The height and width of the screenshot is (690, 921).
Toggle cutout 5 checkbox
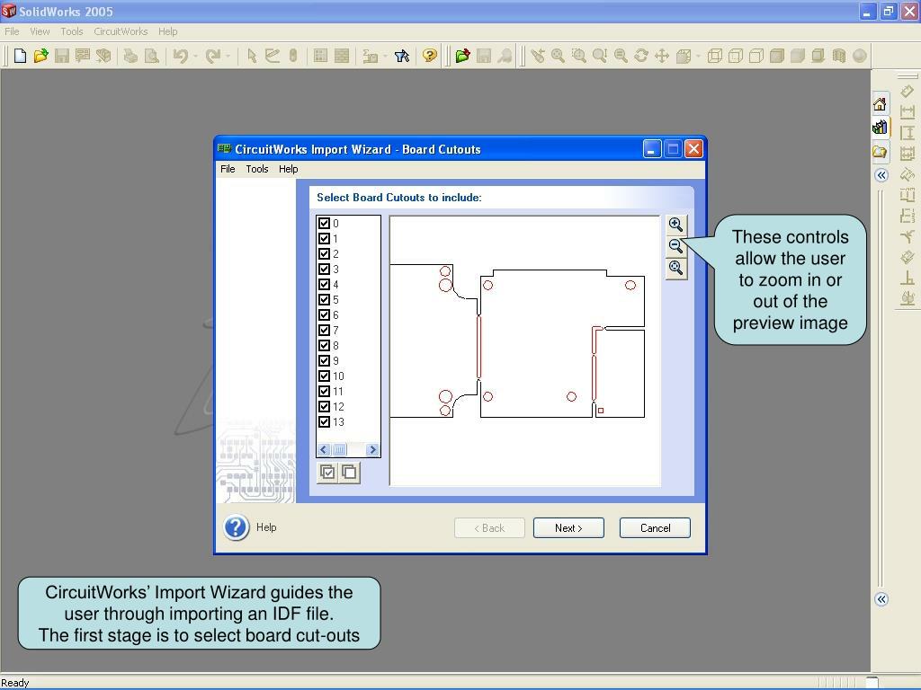(x=324, y=300)
